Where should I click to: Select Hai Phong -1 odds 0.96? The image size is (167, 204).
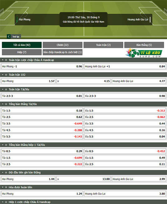42,66
